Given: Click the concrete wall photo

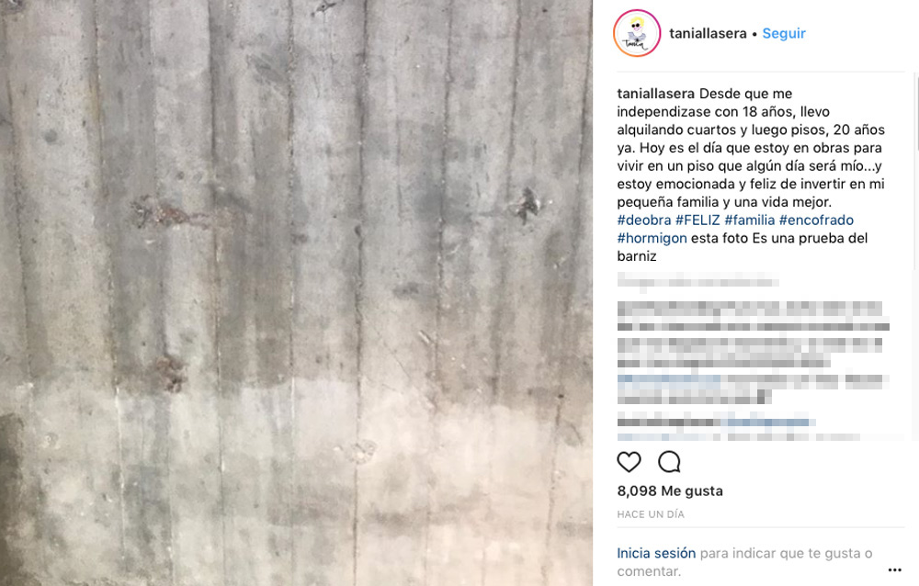Looking at the screenshot, I should [296, 293].
